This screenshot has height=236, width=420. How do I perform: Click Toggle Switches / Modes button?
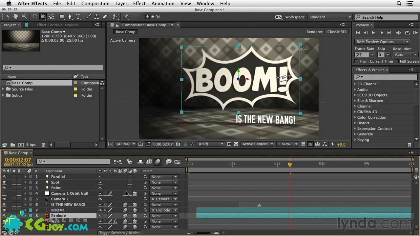(x=119, y=233)
